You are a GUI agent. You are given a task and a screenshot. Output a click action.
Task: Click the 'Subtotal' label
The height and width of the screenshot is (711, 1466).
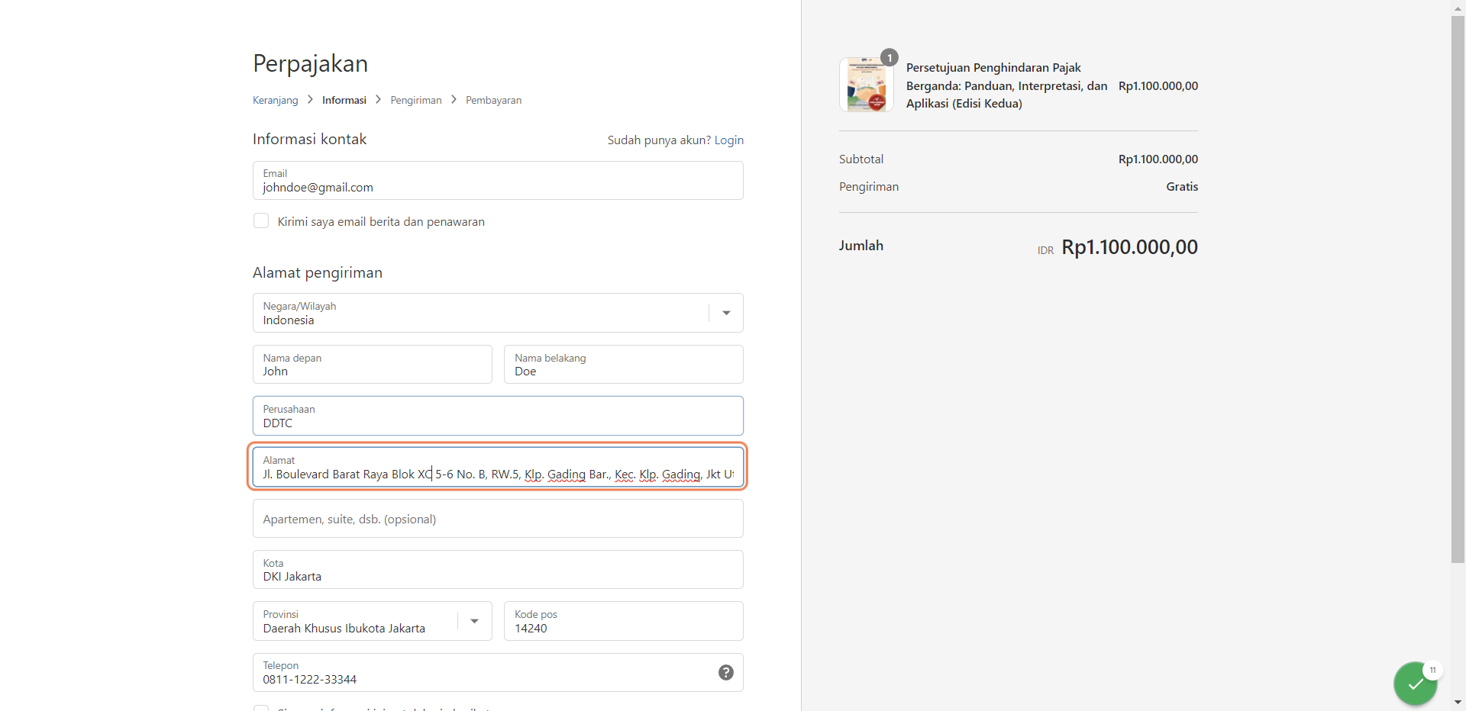[861, 159]
